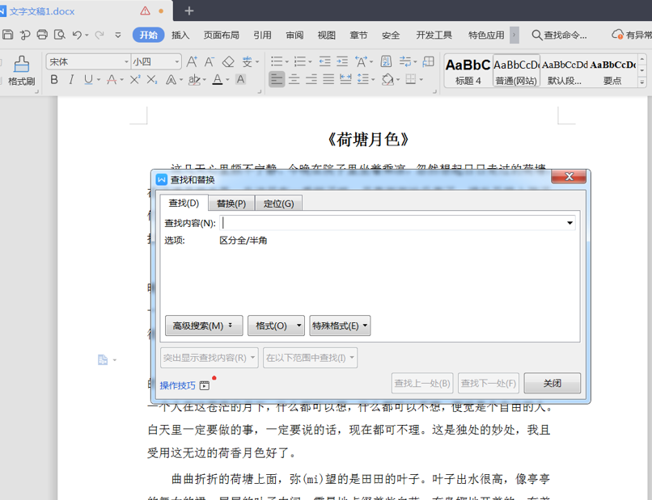Toggle Subscript formatting

[152, 79]
